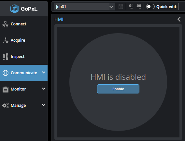Decrease decimal places in toolbar

[131, 7]
